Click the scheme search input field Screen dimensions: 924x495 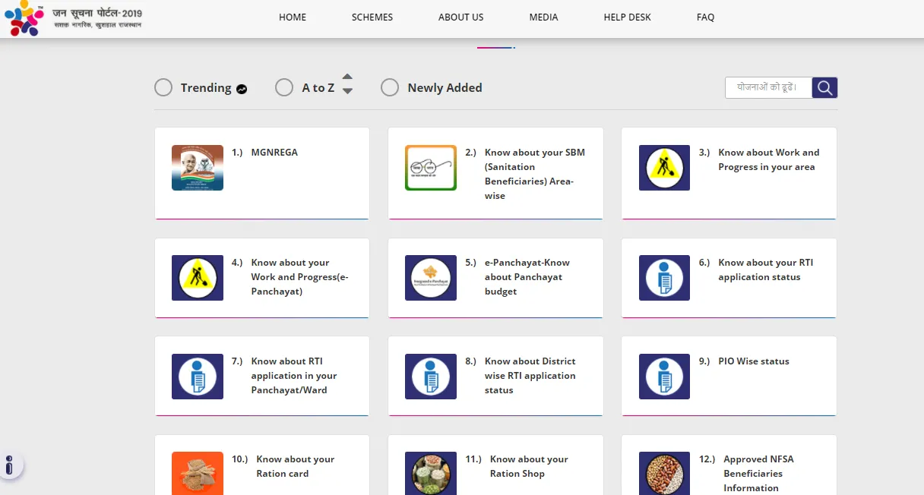coord(769,88)
